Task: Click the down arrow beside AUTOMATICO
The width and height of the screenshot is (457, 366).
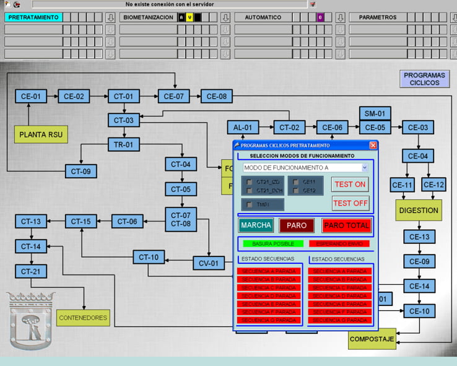Action: (x=340, y=17)
